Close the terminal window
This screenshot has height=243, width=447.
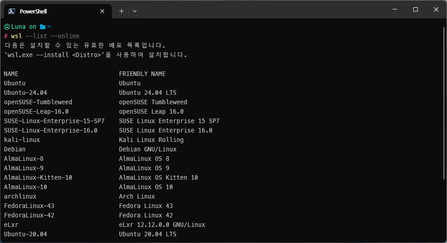[436, 9]
